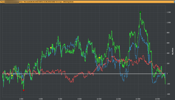
Task: Click the '16 000' x-axis label
Action: pos(157,99)
